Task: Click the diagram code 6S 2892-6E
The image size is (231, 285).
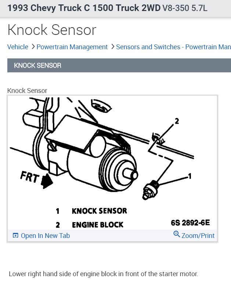Action: [x=190, y=223]
